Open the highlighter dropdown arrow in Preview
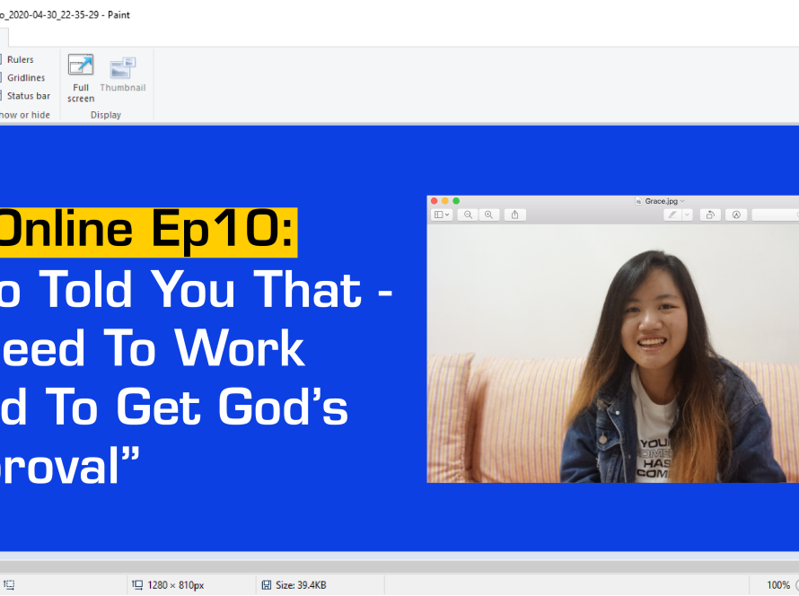The width and height of the screenshot is (799, 596). 687,215
